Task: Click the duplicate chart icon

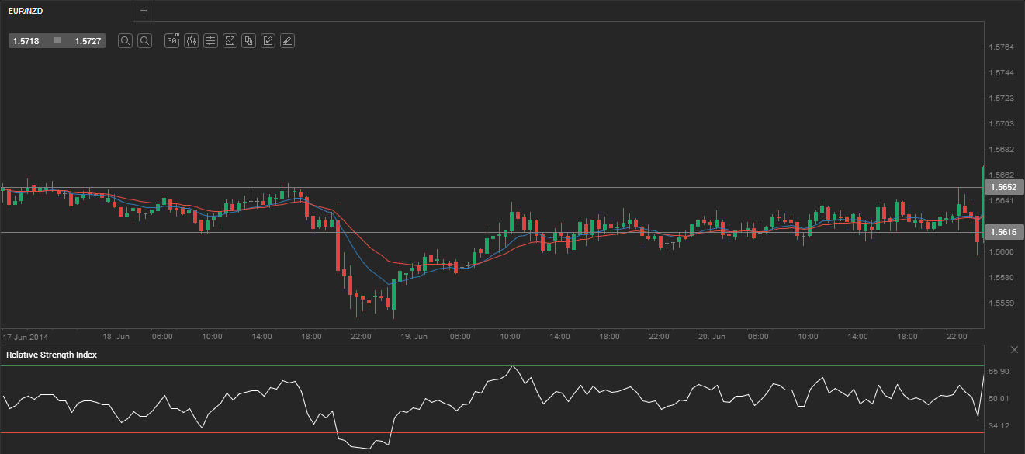Action: [248, 41]
